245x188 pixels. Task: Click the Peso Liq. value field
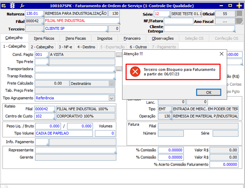[48, 126]
